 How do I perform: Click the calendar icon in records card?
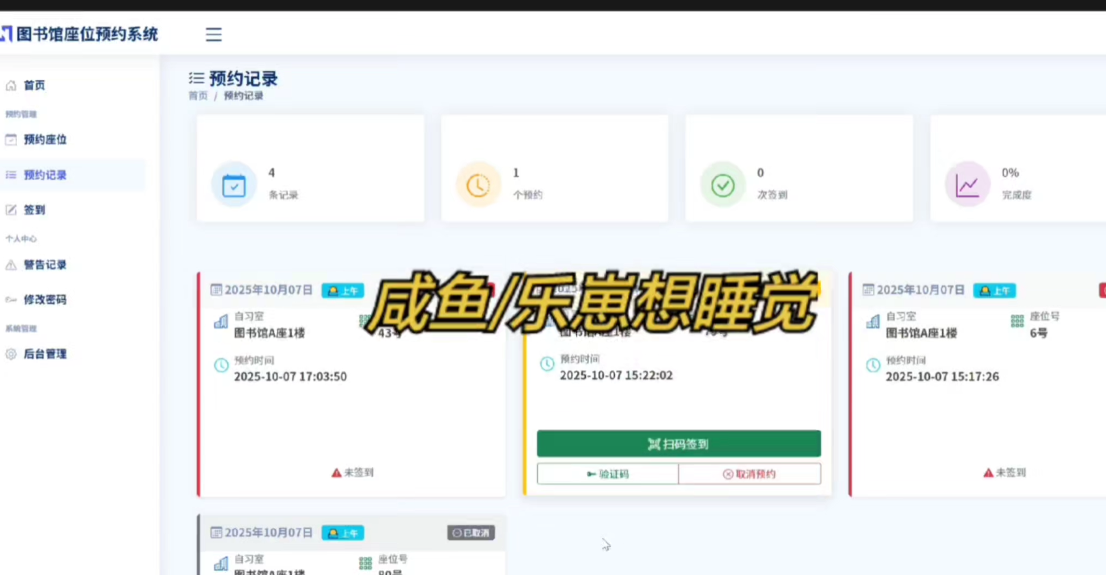point(234,185)
